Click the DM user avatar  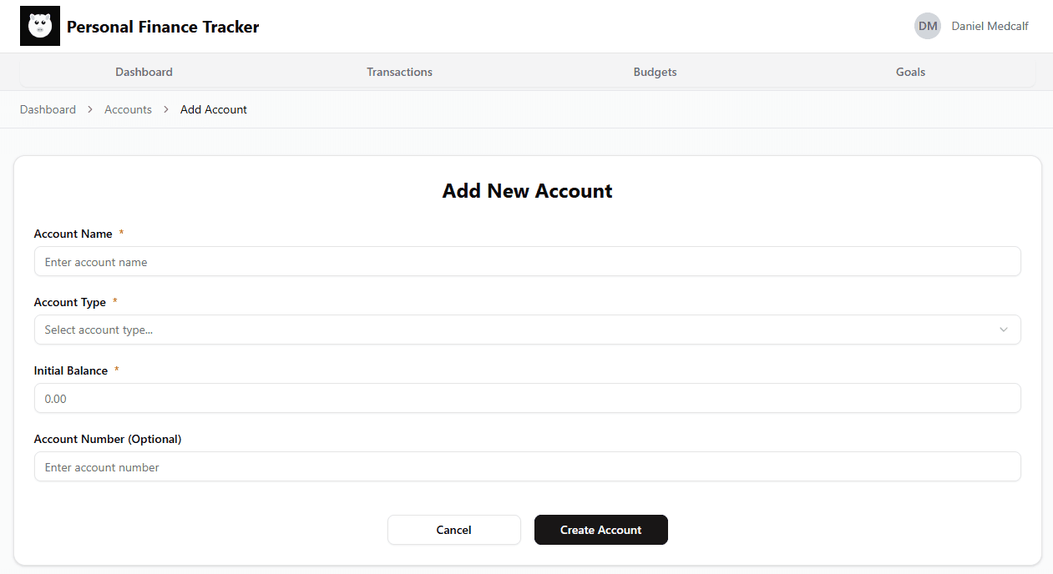tap(927, 27)
